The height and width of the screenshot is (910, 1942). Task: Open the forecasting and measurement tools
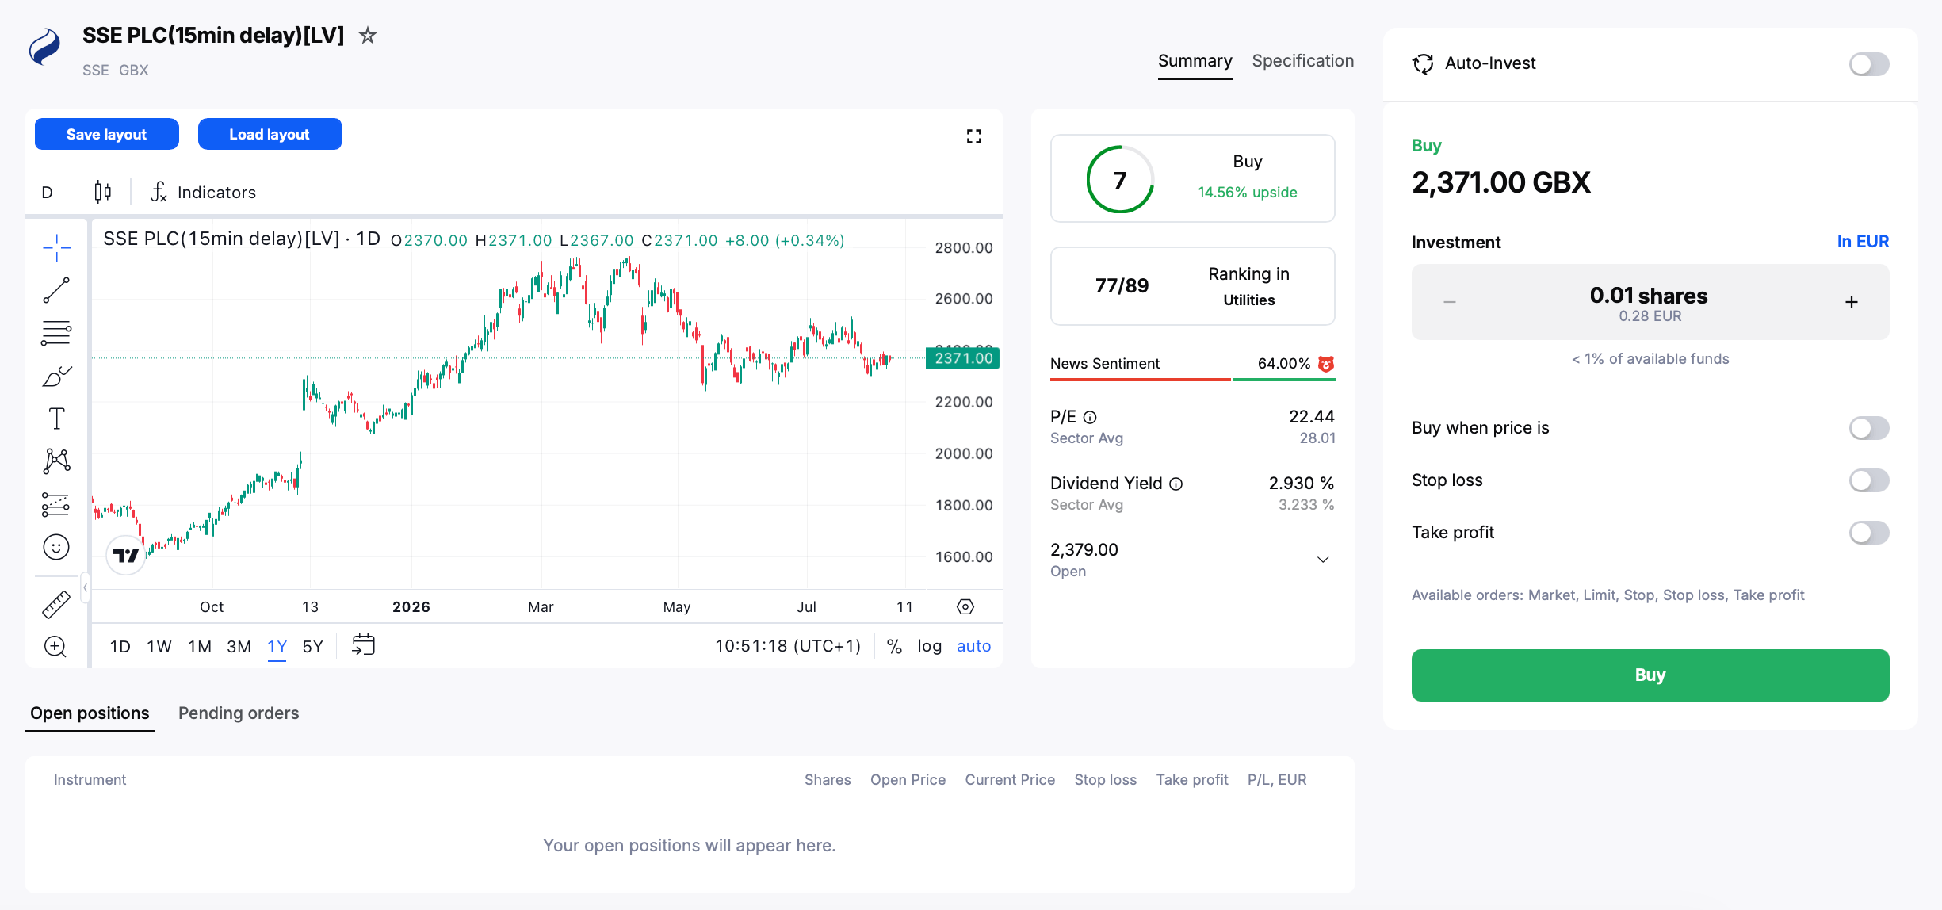point(56,504)
